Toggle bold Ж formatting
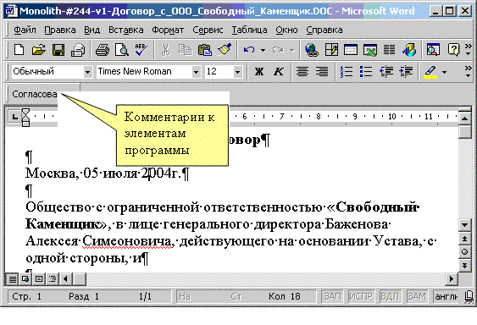This screenshot has height=325, width=477. [x=259, y=72]
